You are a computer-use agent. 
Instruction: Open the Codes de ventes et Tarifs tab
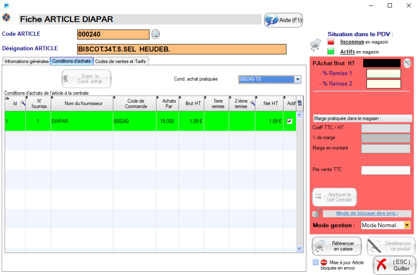[x=121, y=61]
